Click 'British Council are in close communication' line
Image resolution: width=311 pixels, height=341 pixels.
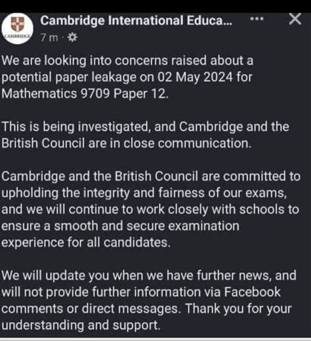(127, 144)
